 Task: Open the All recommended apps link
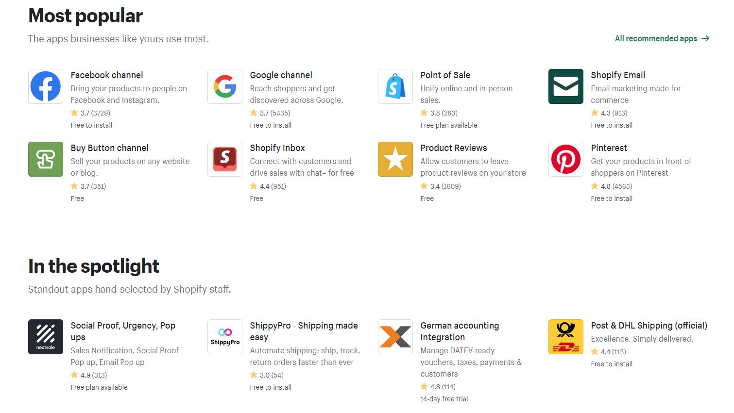coord(656,38)
